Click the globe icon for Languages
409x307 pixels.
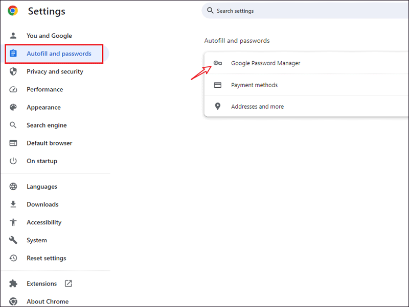[x=13, y=187]
